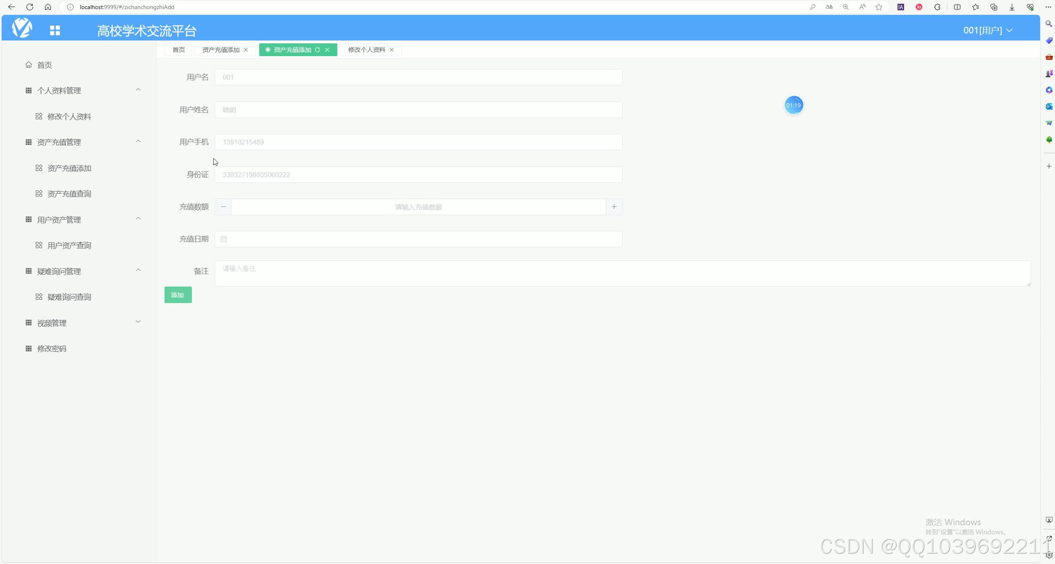The height and width of the screenshot is (564, 1055).
Task: Open 资产充值查询 from sidebar
Action: pos(69,194)
